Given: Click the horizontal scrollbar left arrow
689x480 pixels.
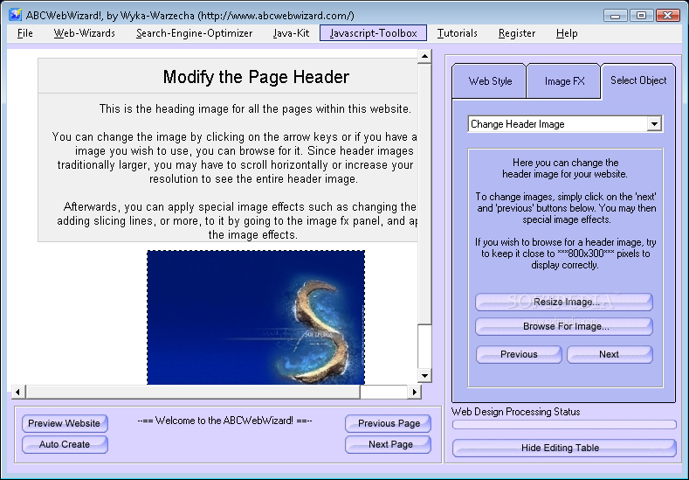Looking at the screenshot, I should click(x=18, y=392).
